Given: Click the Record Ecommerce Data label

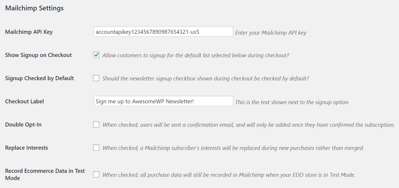Looking at the screenshot, I should (45, 174).
